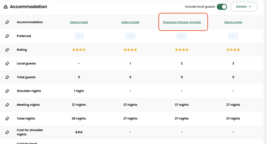The height and width of the screenshot is (144, 267).
Task: Click the '1 night' shoulder nights value
Action: pos(79,91)
